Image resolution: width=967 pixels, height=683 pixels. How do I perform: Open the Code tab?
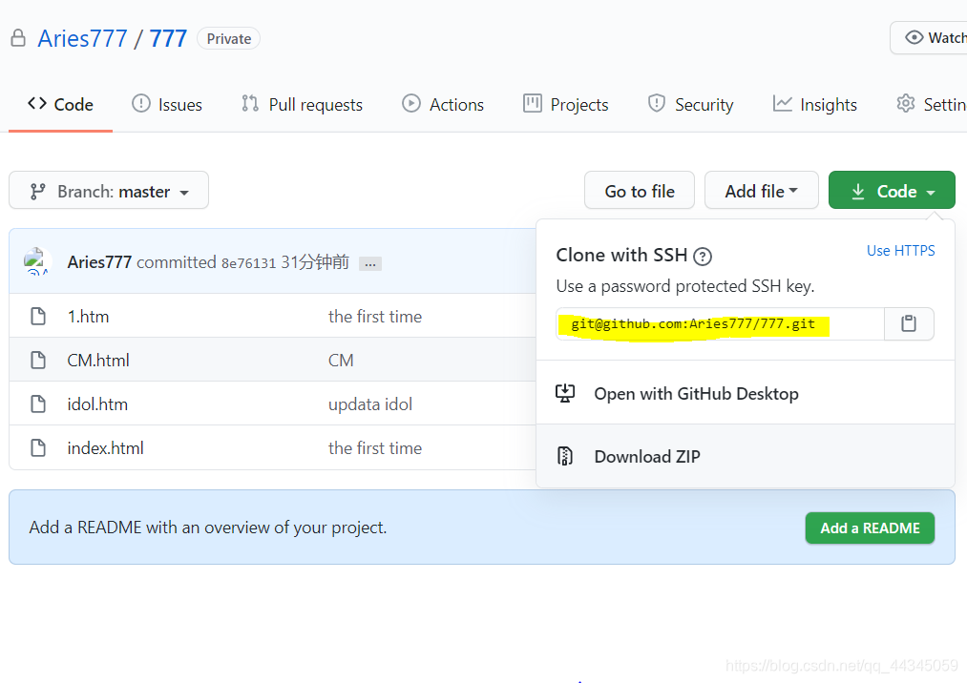pyautogui.click(x=60, y=104)
